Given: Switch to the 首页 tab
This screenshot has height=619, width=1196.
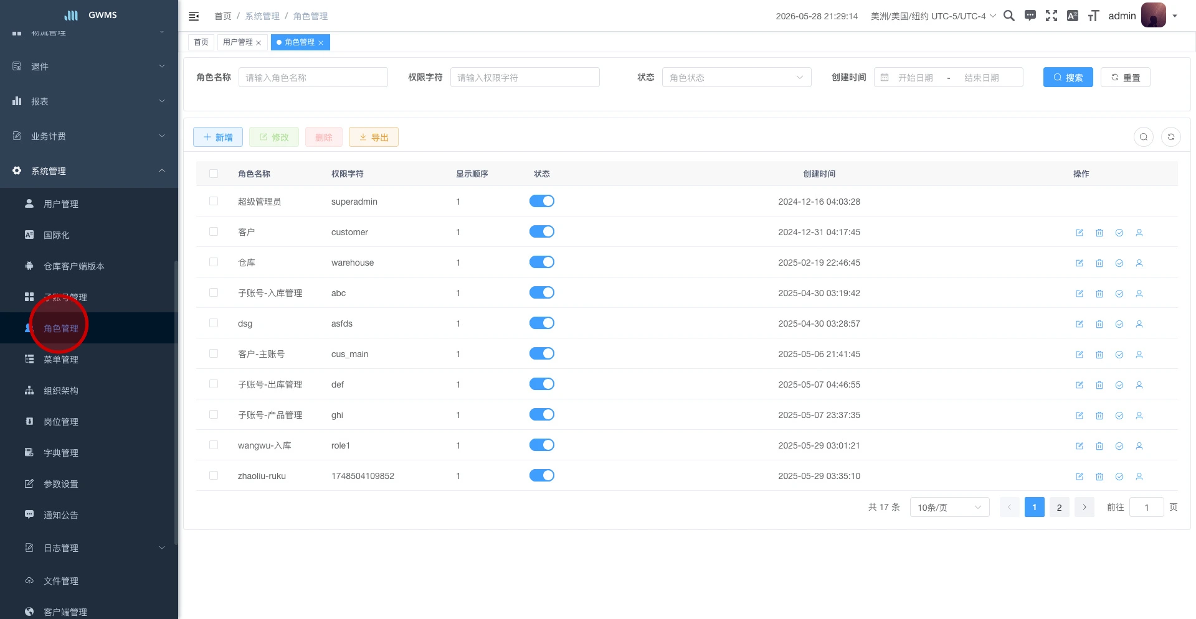Looking at the screenshot, I should [201, 42].
